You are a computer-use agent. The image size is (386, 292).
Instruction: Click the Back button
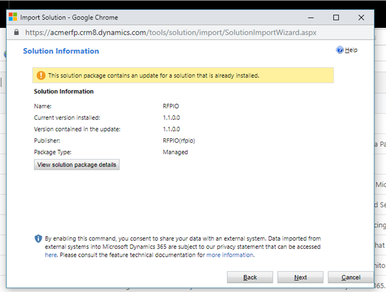pos(250,277)
